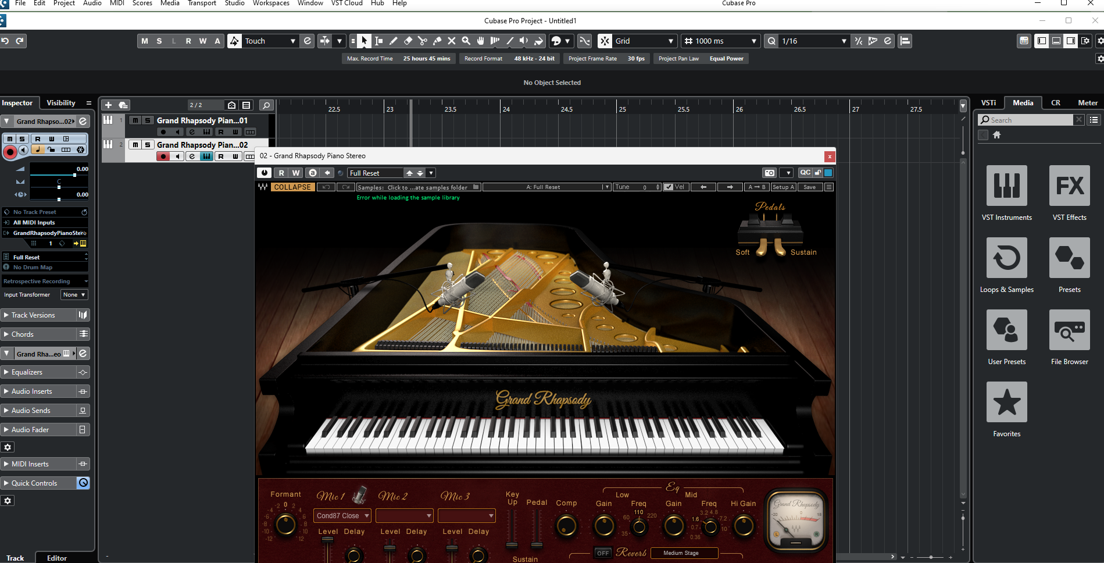Viewport: 1104px width, 563px height.
Task: Solo track Grand Rhapsody Pian...01
Action: tap(148, 120)
